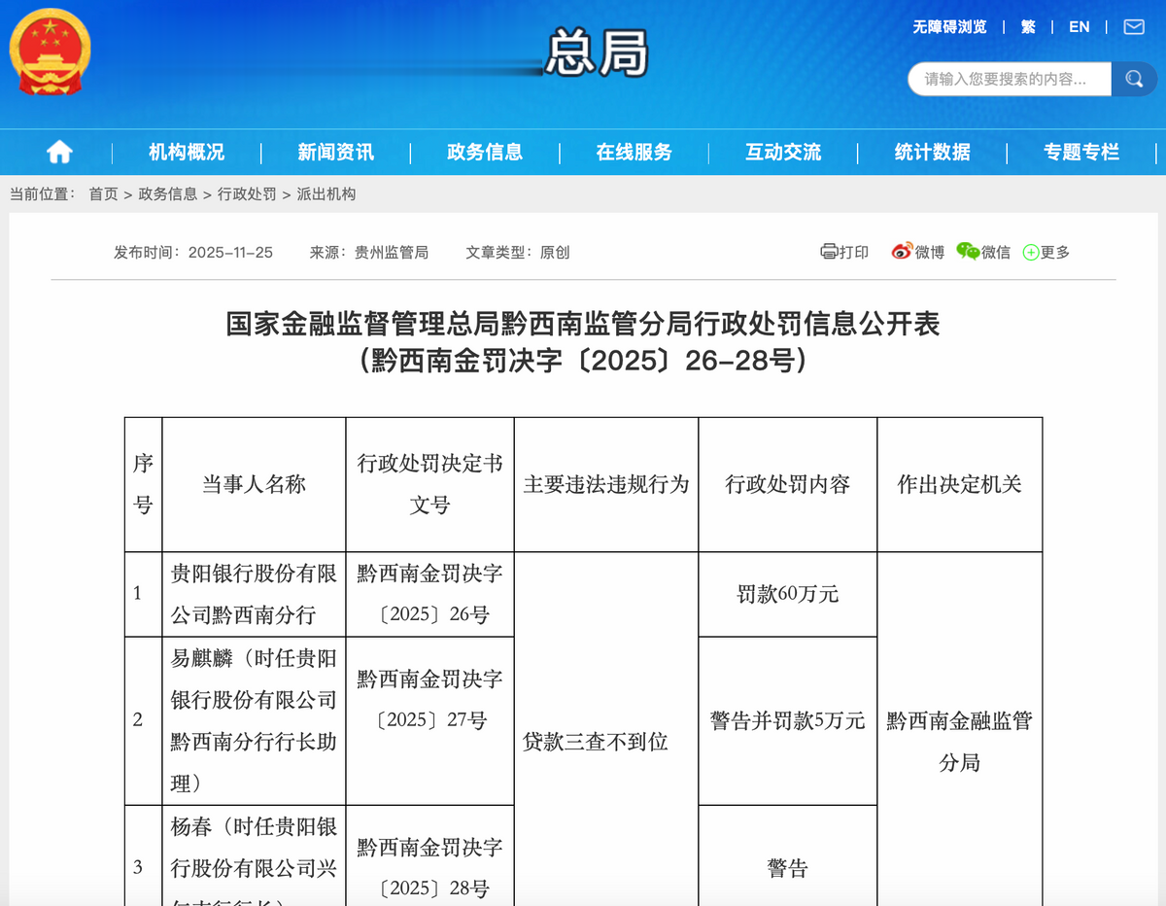The width and height of the screenshot is (1166, 906).
Task: Open the 机构概况 menu
Action: point(187,152)
